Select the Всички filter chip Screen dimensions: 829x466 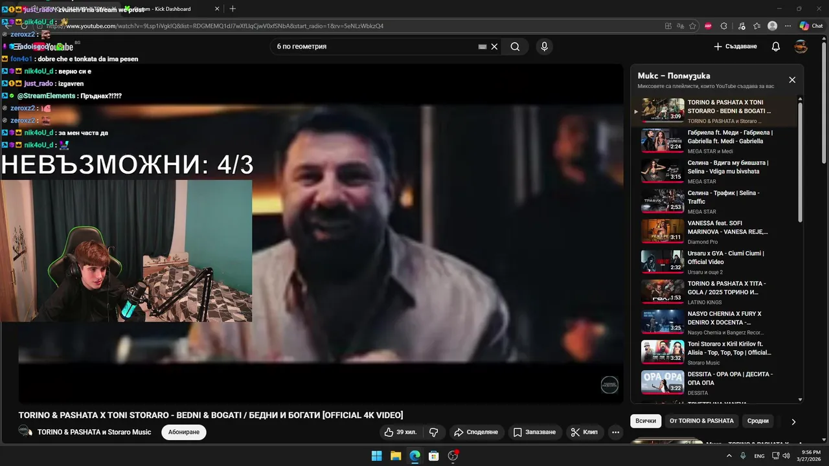click(x=646, y=421)
